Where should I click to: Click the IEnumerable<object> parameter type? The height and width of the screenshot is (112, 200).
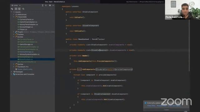click(x=105, y=69)
